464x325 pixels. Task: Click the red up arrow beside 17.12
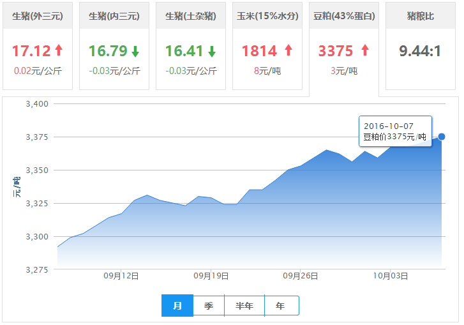59,50
